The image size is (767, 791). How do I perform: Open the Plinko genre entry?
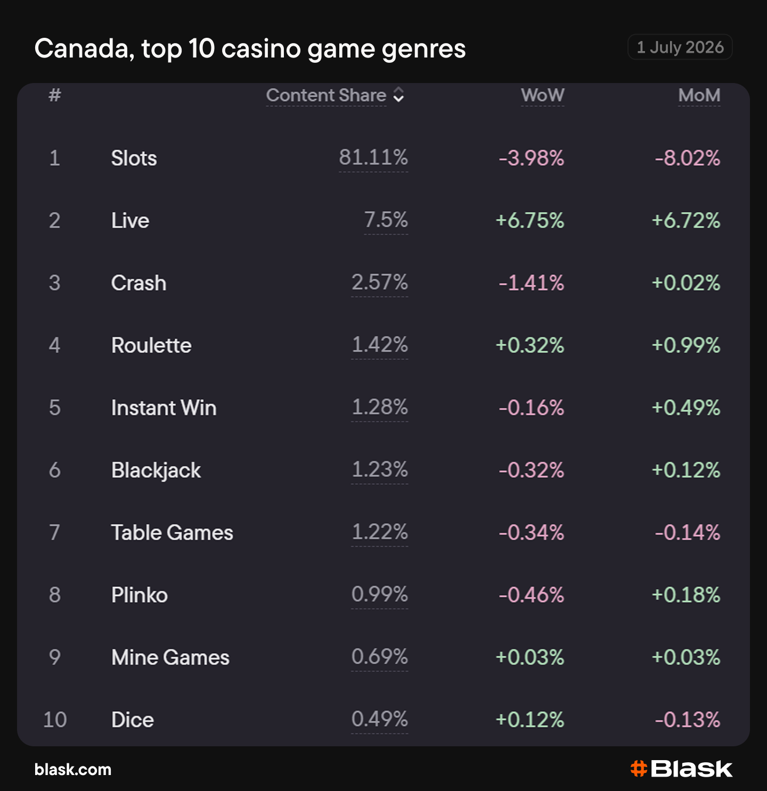tap(140, 595)
